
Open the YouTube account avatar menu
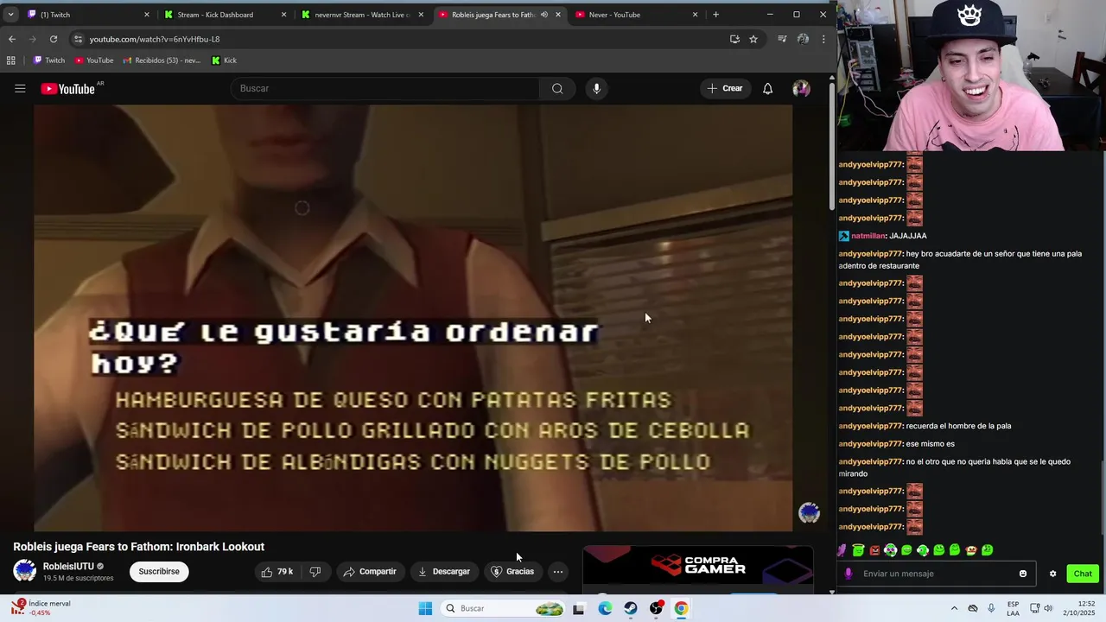[x=801, y=88]
